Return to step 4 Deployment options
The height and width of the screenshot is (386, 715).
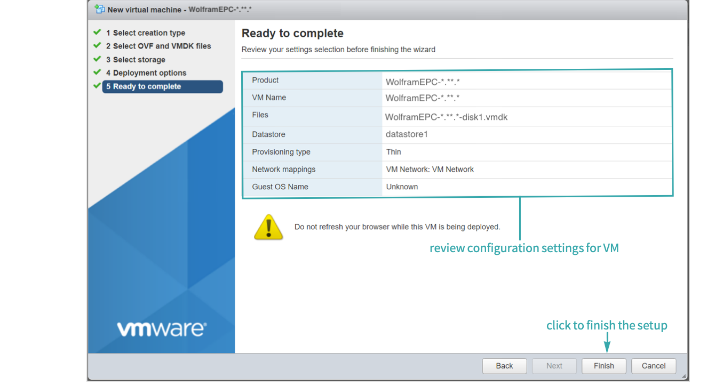pyautogui.click(x=146, y=73)
